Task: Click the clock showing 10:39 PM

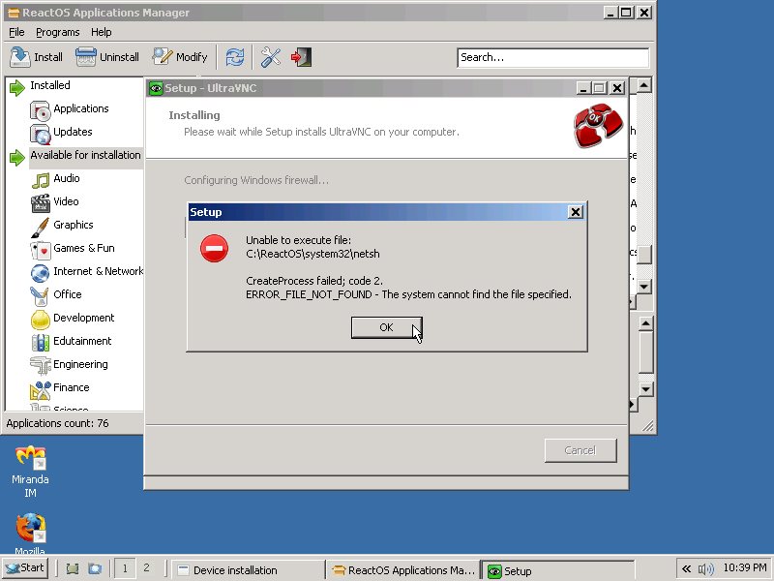Action: pyautogui.click(x=745, y=568)
